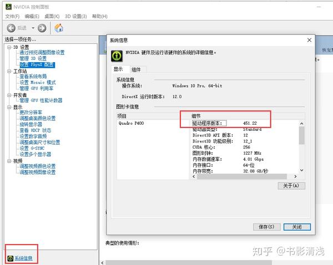
Task: Collapse the 视频 tree node
Action: pyautogui.click(x=9, y=161)
